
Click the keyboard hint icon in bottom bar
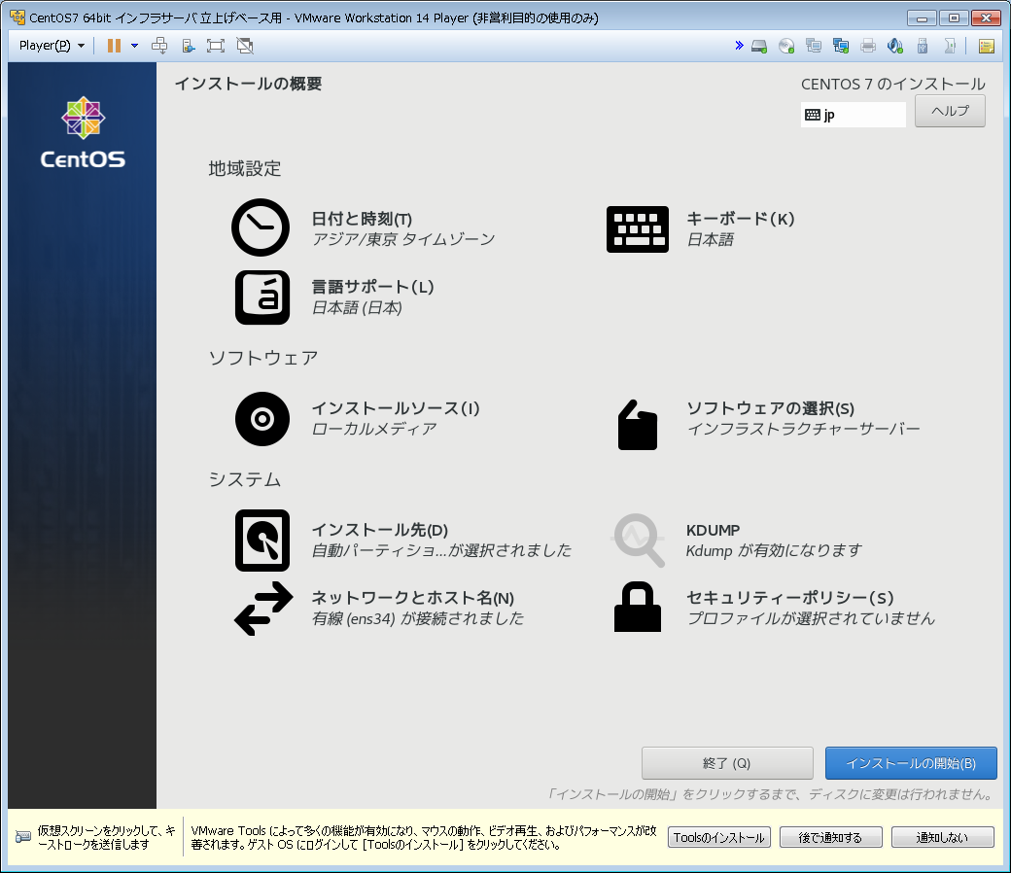pyautogui.click(x=23, y=837)
